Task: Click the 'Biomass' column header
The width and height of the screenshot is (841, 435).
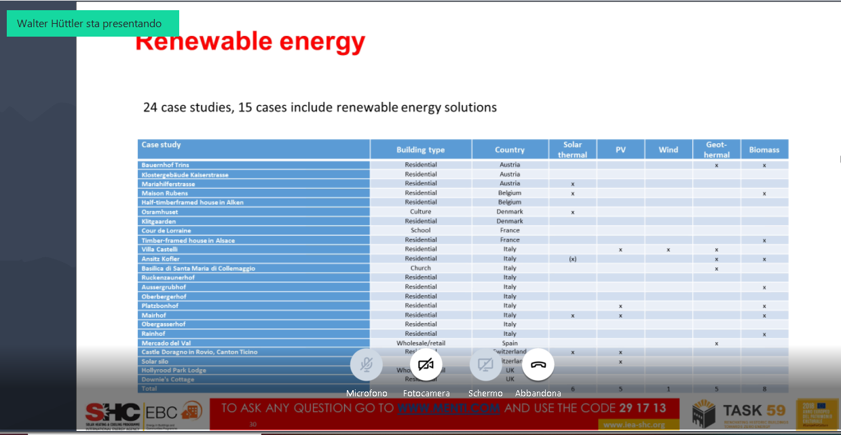Action: [x=764, y=150]
